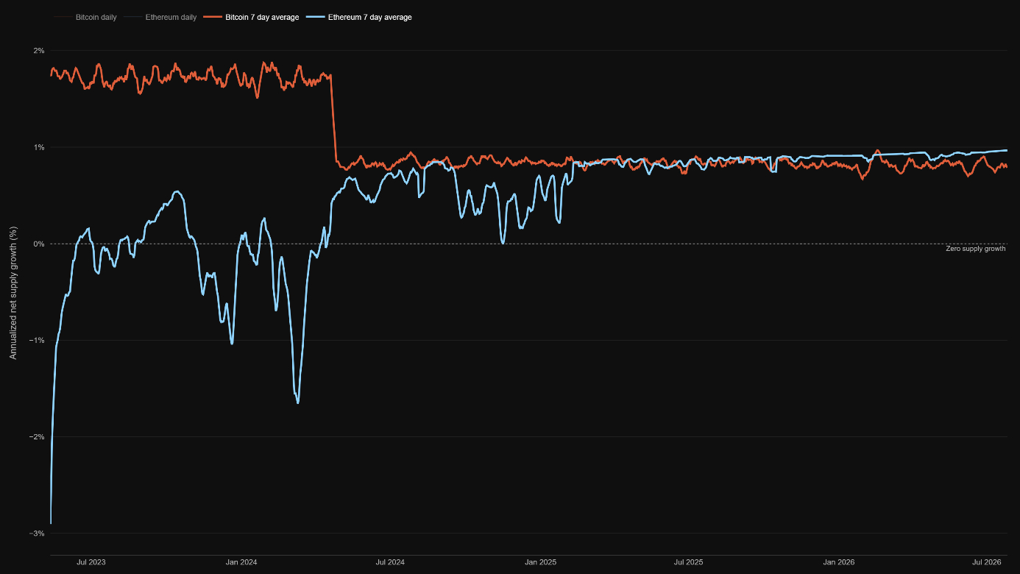Image resolution: width=1020 pixels, height=574 pixels.
Task: Click the Jan 2024 x-axis label
Action: pyautogui.click(x=241, y=562)
